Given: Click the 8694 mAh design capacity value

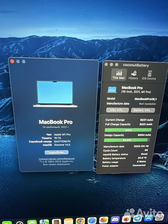Looking at the screenshot, I should (144, 135).
